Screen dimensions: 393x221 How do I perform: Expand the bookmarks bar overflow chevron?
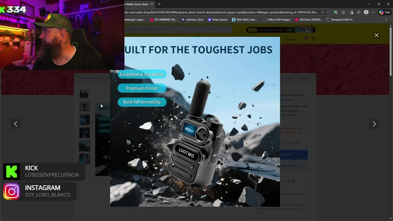(x=386, y=20)
